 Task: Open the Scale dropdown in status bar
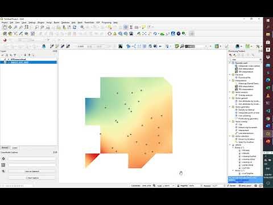coord(173,186)
